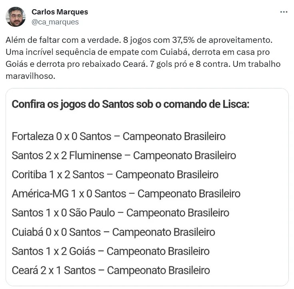294x289 pixels.
Task: Open the Carlos Marques display name link
Action: [x=60, y=12]
